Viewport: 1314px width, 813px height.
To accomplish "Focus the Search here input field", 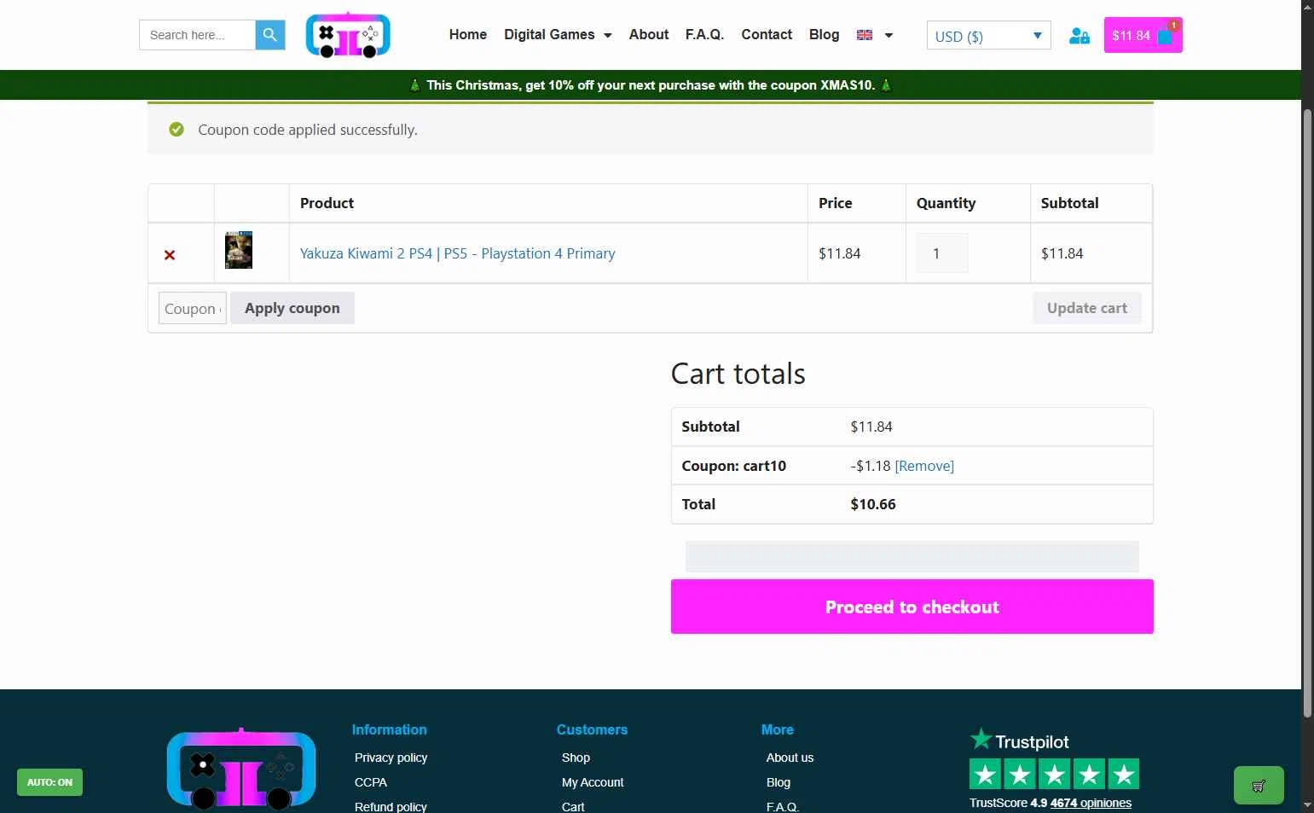I will tap(197, 35).
